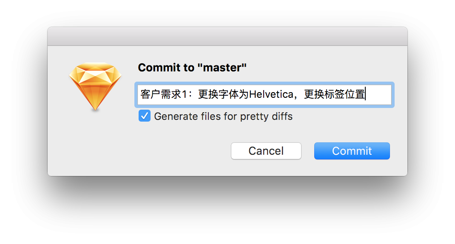Place cursor at 客户需求1 in message

pos(164,94)
